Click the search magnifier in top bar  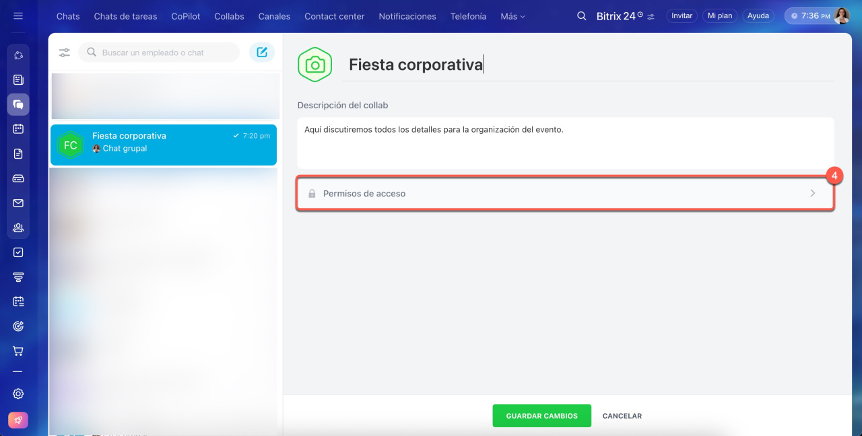(x=582, y=16)
